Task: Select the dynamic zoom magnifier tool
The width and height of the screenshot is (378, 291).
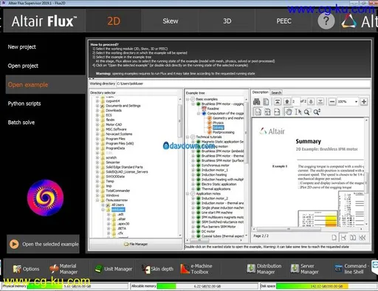Action: click(x=317, y=112)
